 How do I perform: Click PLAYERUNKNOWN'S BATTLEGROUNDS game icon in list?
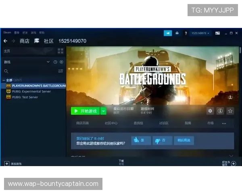[8, 86]
